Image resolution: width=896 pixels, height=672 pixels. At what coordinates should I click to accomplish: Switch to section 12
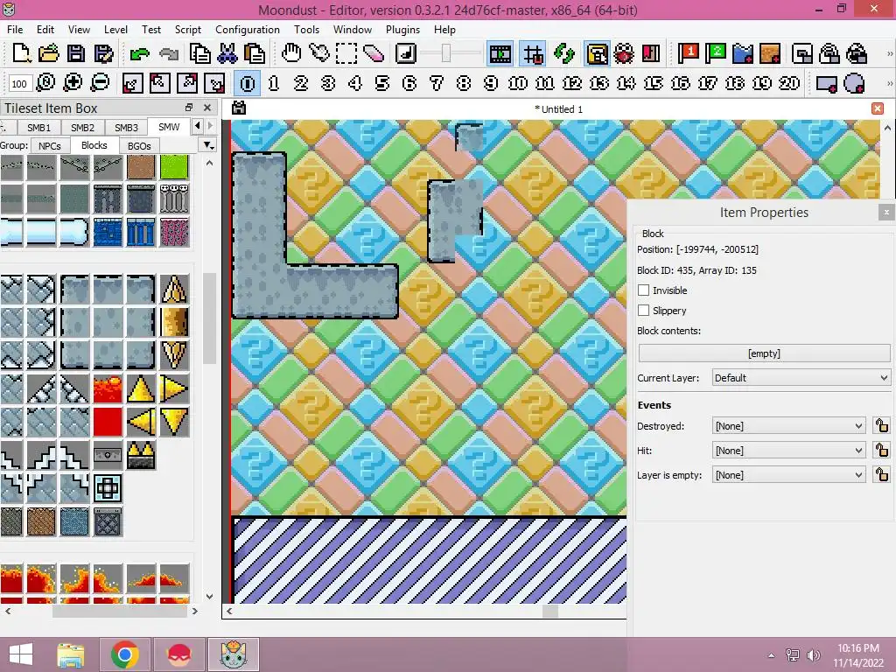pos(572,83)
